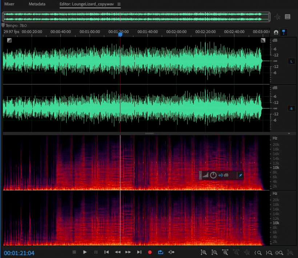Click the dimmed zoom out full icon
The width and height of the screenshot is (298, 258).
click(247, 253)
